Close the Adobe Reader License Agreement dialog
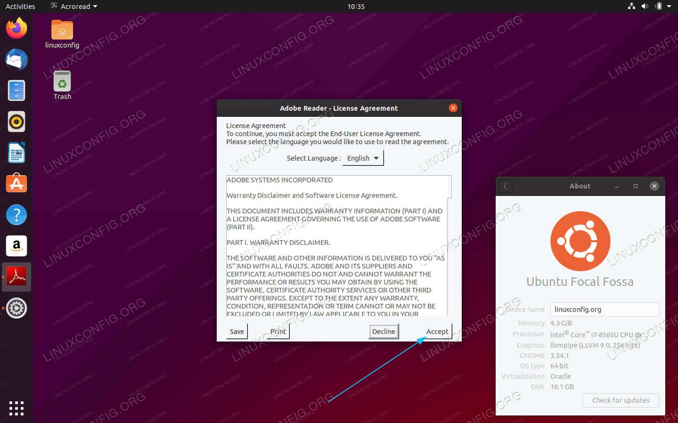This screenshot has height=423, width=678. [453, 108]
